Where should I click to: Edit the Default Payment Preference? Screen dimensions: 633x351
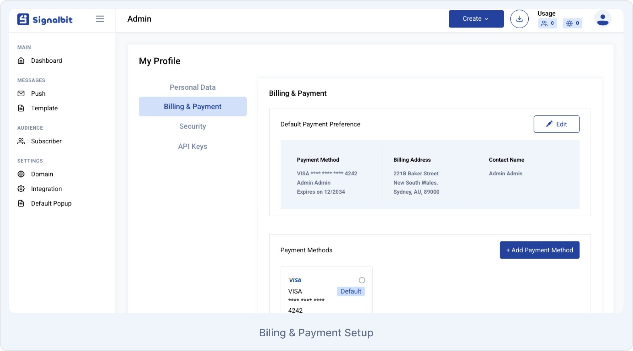click(x=556, y=124)
